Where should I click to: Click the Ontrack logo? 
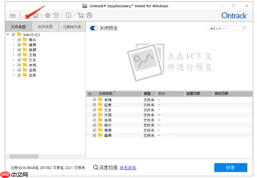[234, 16]
